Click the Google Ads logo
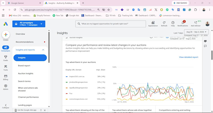This screenshot has height=113, width=213. coord(6,24)
